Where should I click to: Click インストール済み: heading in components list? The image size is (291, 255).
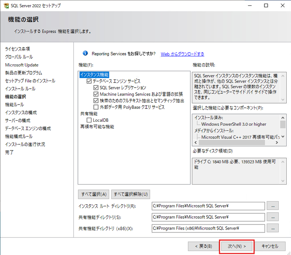208,118
